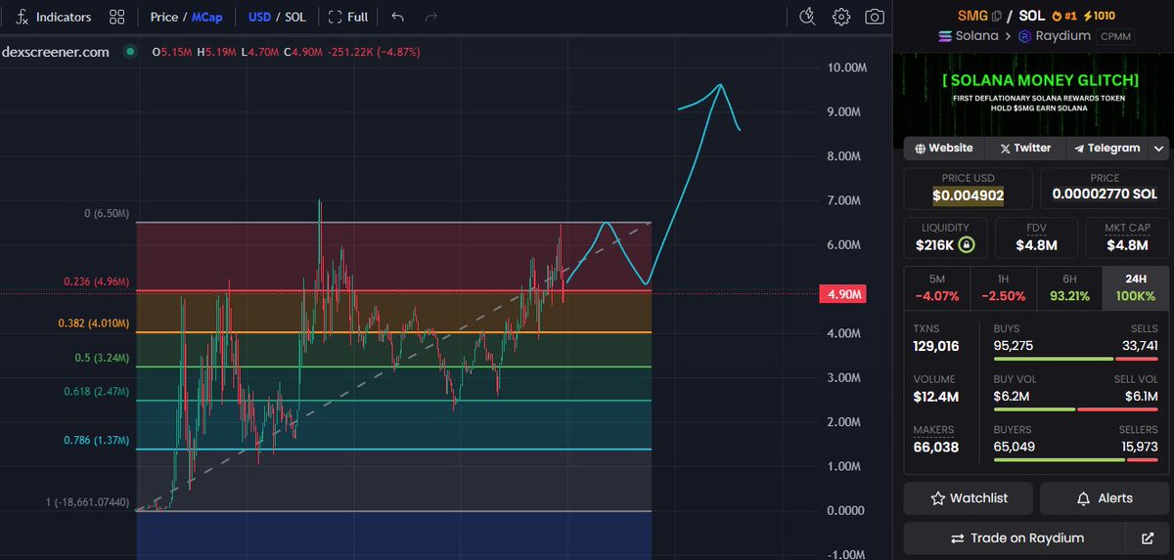
Task: Select USD as chart denomination
Action: point(260,17)
